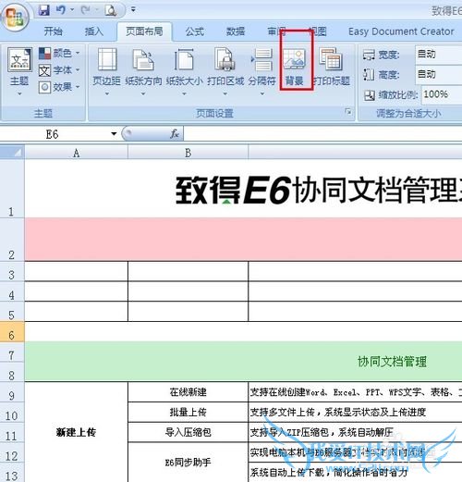Select row 9 header
Screen dimensions: 462x482
12,392
